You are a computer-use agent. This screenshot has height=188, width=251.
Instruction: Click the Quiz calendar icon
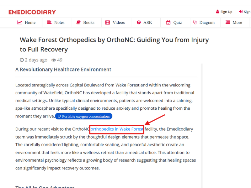[x=168, y=22]
